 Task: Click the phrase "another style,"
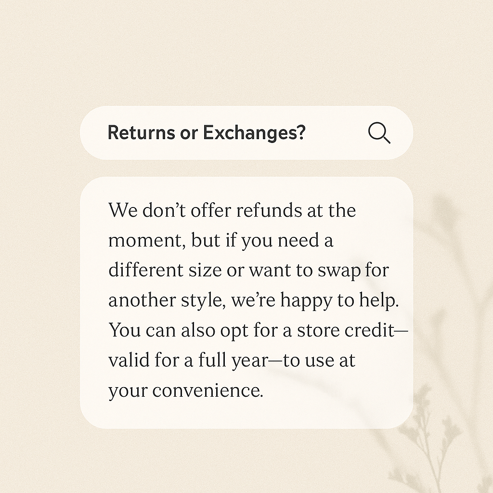point(167,300)
